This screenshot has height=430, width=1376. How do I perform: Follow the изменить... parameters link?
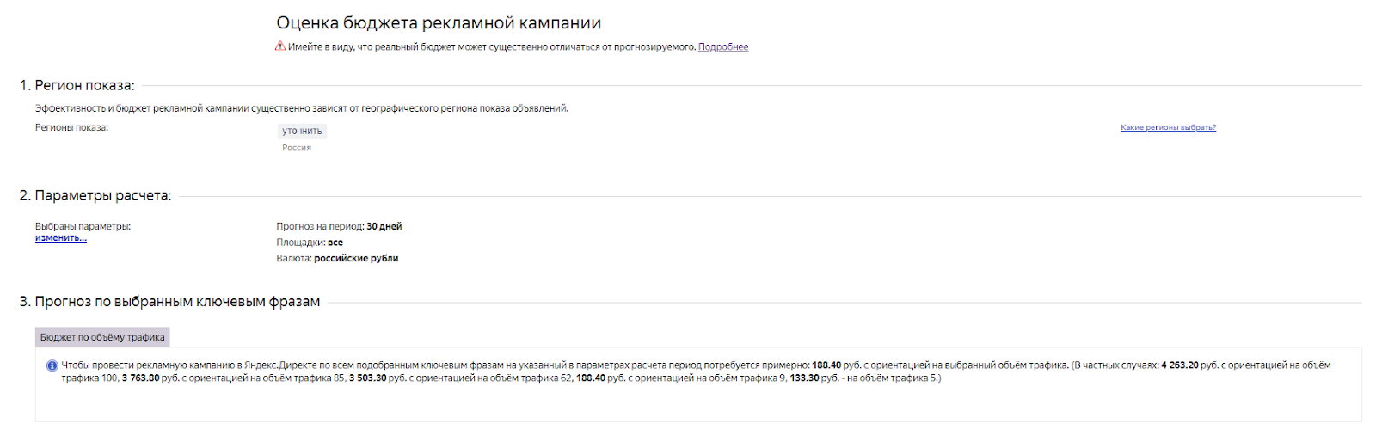pyautogui.click(x=61, y=238)
